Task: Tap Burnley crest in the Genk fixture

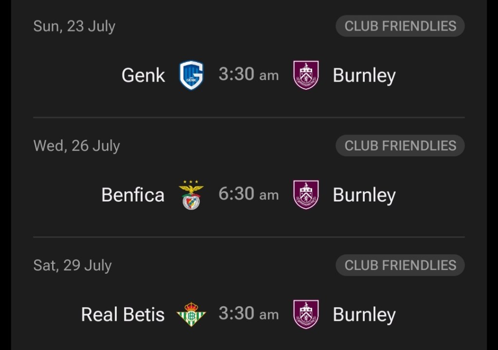Action: 306,75
